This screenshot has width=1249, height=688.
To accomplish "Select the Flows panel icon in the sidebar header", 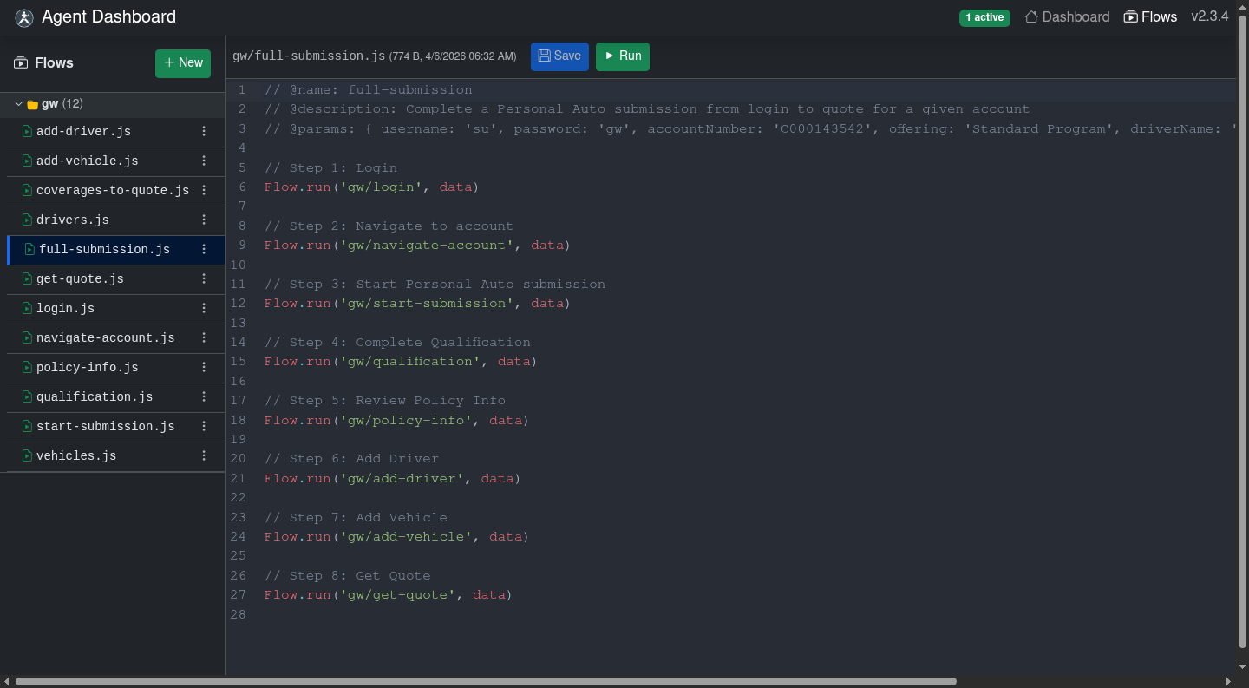I will coord(19,62).
